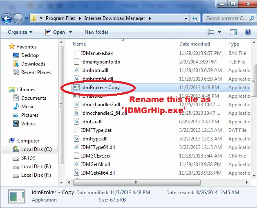257x208 pixels.
Task: Select the IDMGCExt.crx file
Action: [96, 156]
